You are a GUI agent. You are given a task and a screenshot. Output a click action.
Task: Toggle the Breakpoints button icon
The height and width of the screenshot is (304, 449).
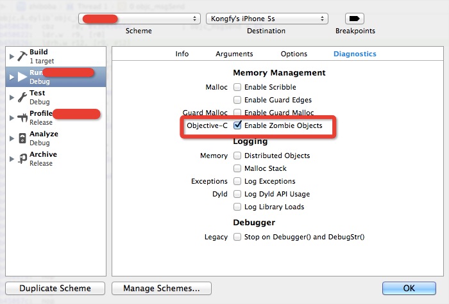[x=355, y=19]
